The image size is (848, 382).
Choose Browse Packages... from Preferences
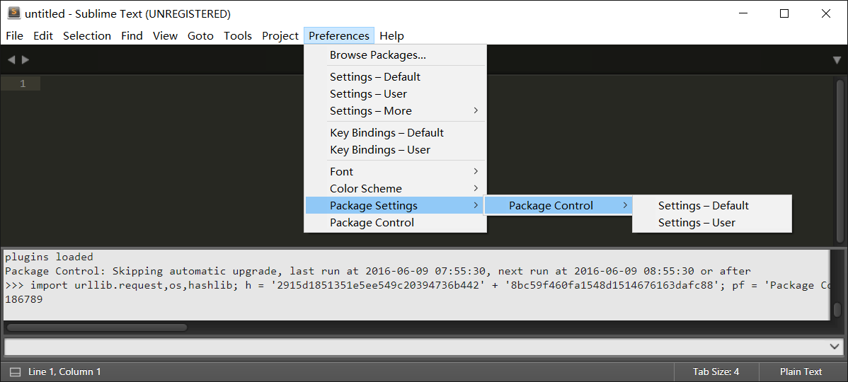point(396,55)
